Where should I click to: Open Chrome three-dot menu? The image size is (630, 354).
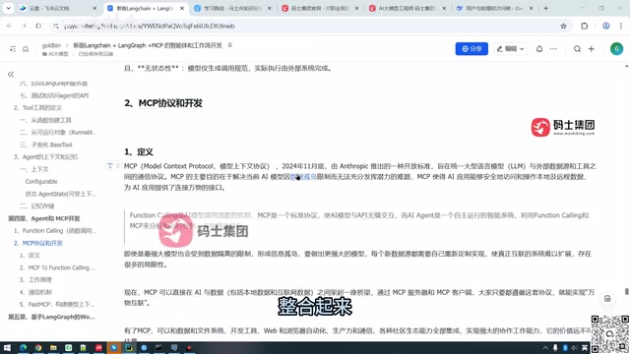(x=621, y=27)
